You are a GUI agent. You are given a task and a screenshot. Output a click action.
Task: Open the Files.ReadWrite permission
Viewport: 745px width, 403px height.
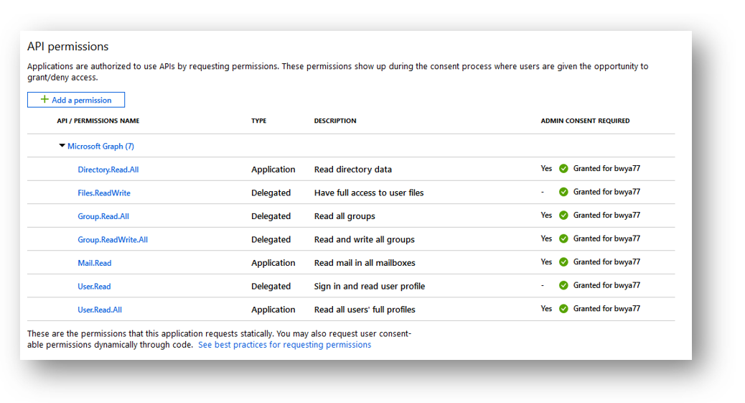104,193
